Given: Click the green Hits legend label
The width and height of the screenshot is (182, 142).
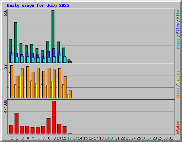Looking at the screenshot, I should (x=178, y=15).
